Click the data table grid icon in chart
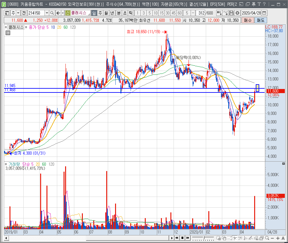This screenshot has height=243, width=288. 8,33
